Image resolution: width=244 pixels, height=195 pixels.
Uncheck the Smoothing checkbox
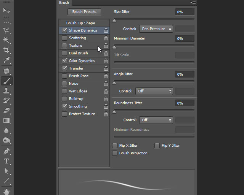(x=64, y=106)
